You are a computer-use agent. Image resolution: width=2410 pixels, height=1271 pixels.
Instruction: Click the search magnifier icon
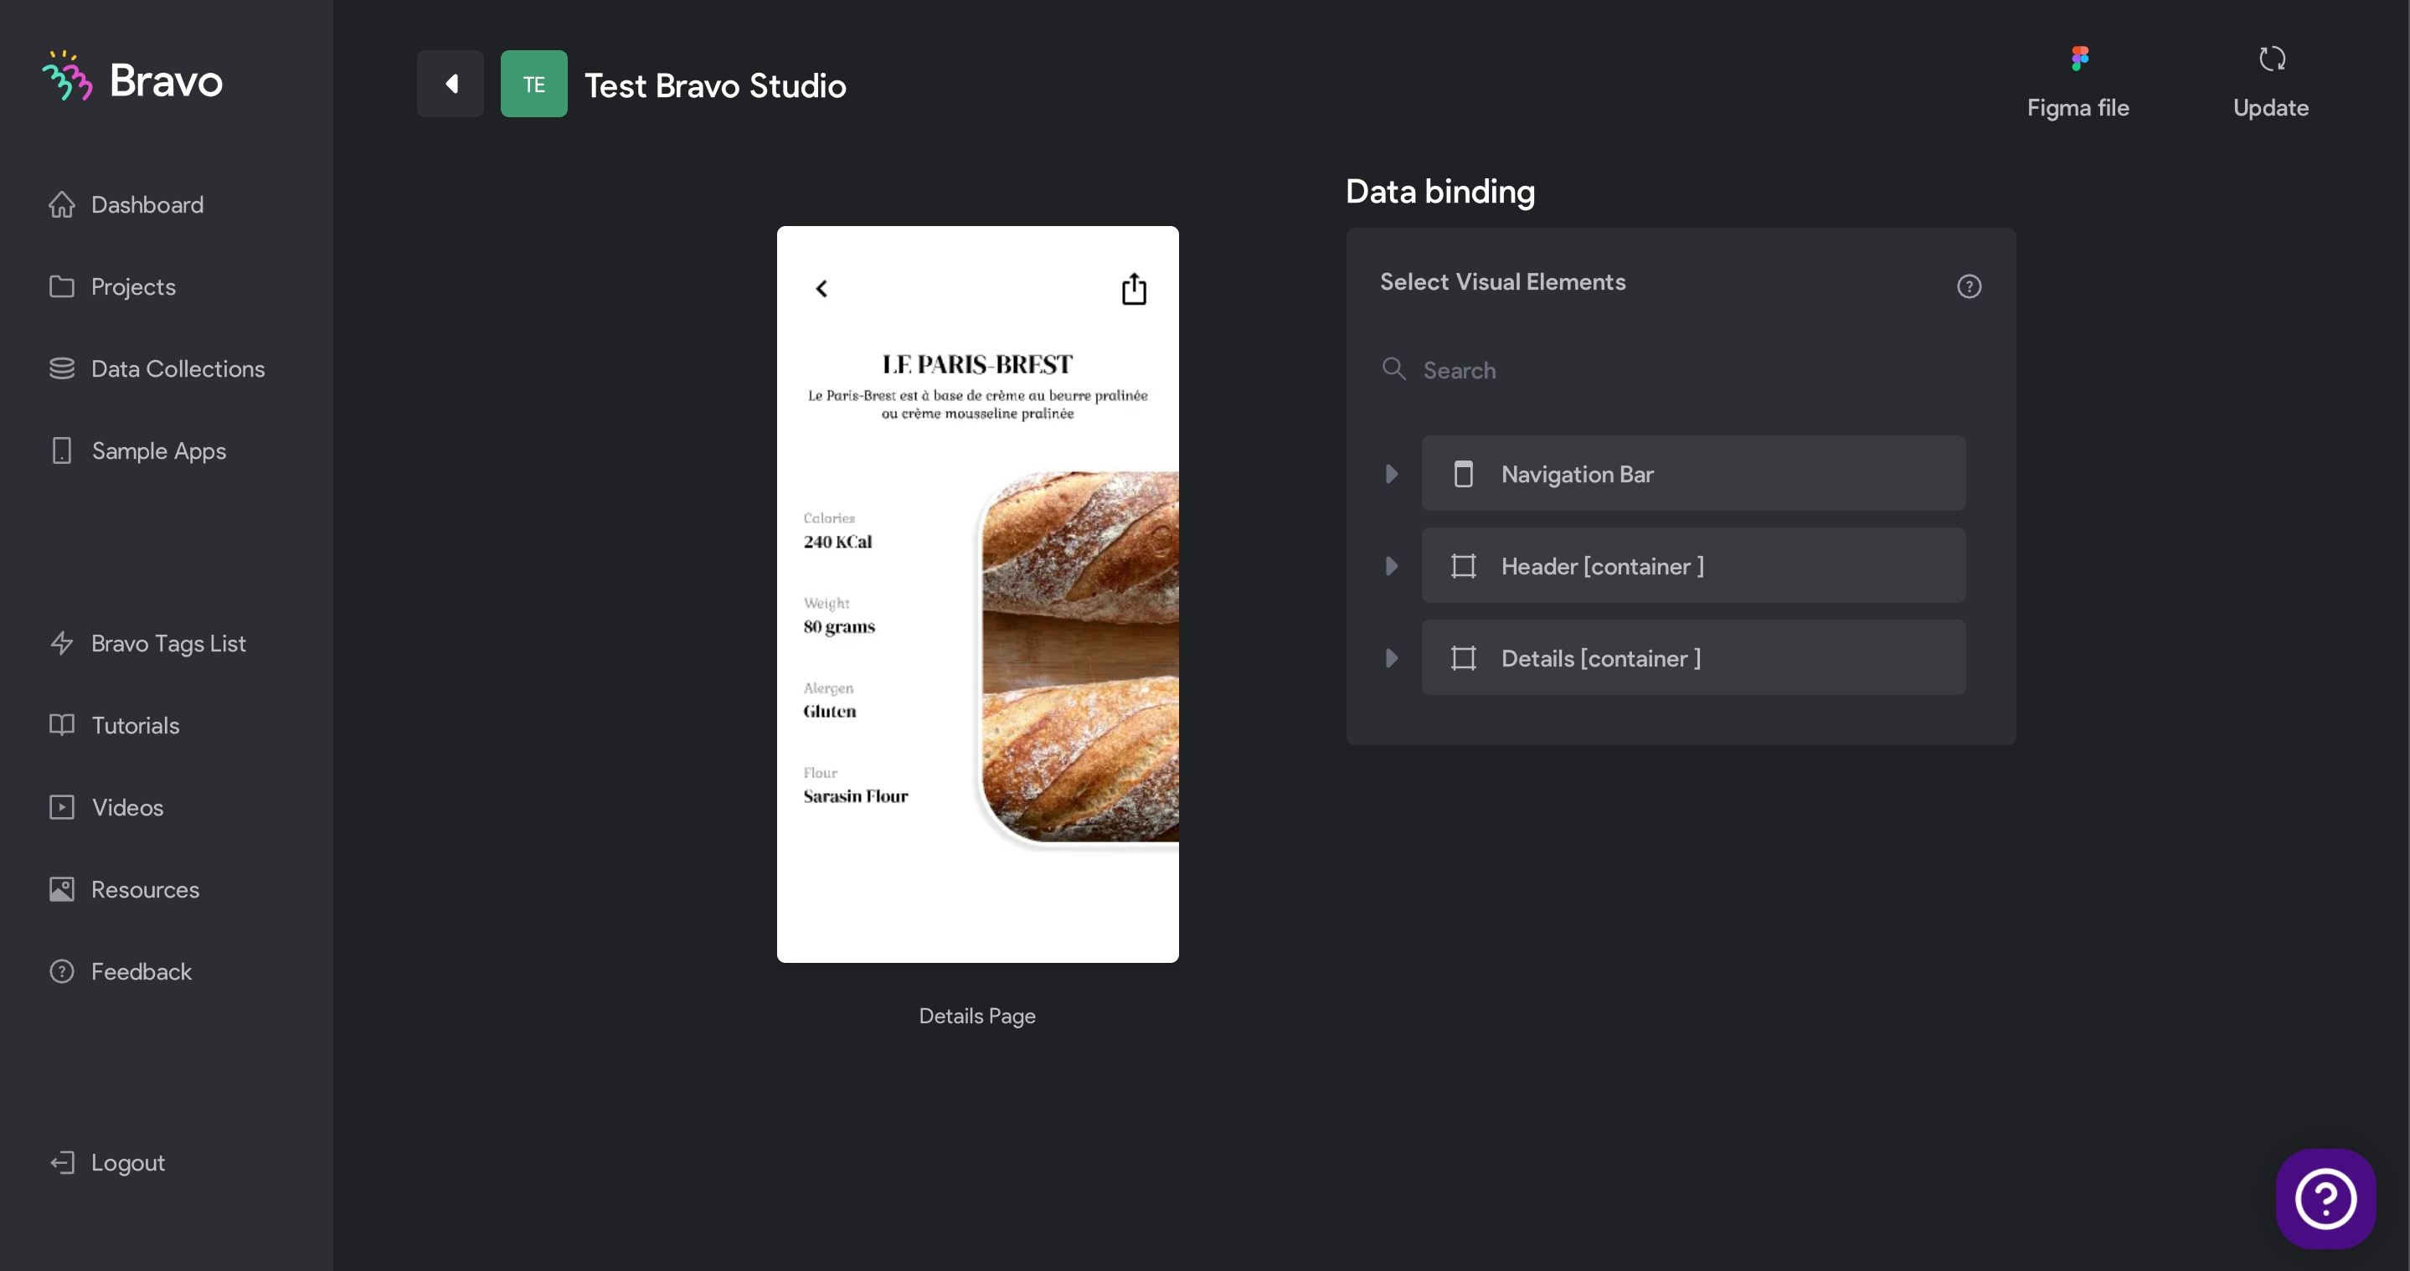pos(1394,368)
